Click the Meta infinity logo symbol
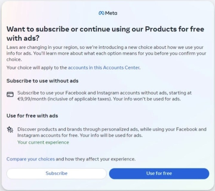The width and height of the screenshot is (215, 191). pyautogui.click(x=101, y=13)
